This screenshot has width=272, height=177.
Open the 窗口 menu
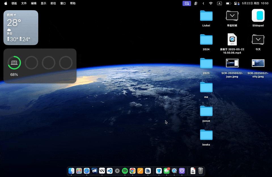(63, 3)
